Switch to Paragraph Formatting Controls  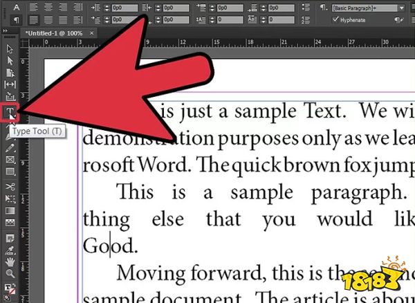point(15,20)
